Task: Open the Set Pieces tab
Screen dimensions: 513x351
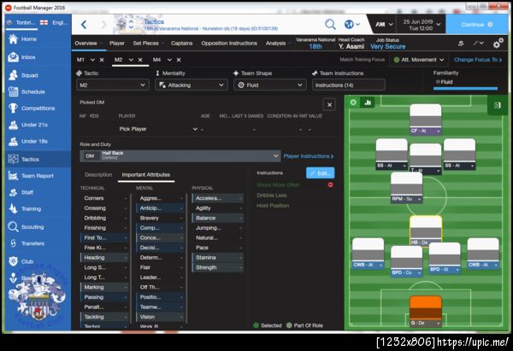Action: pyautogui.click(x=146, y=44)
